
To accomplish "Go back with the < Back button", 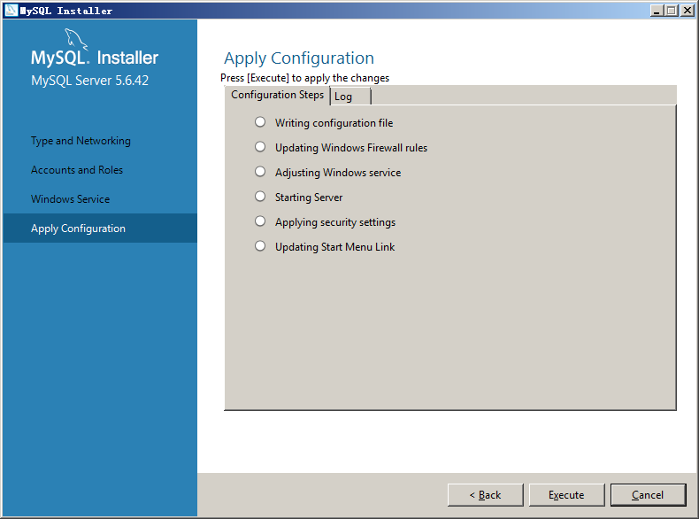I will click(x=485, y=495).
